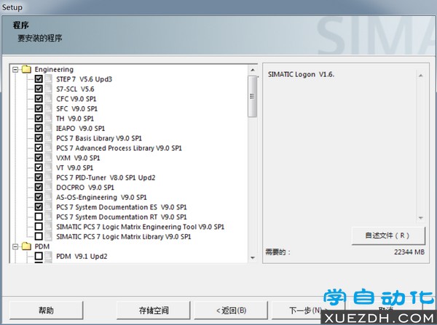Check the Logic Matrix Library checkbox
437x325 pixels.
(39, 236)
